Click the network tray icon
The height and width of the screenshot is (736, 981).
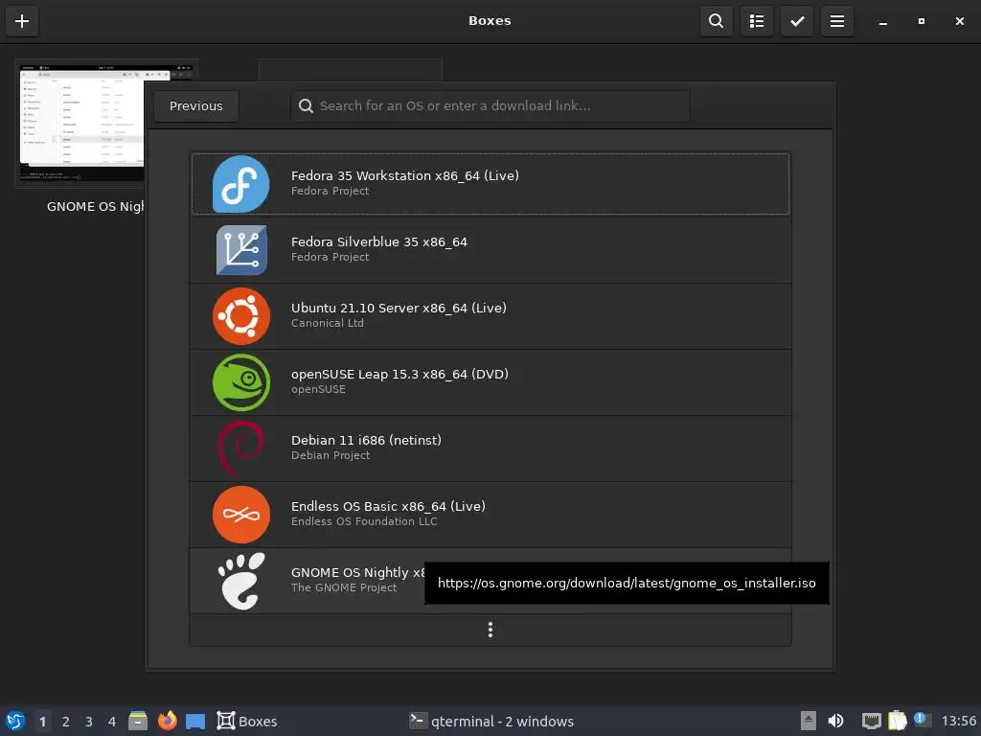pos(872,721)
